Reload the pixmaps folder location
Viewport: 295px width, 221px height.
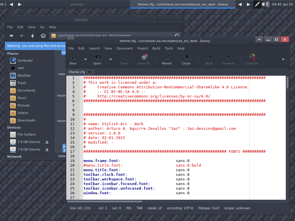(177, 35)
